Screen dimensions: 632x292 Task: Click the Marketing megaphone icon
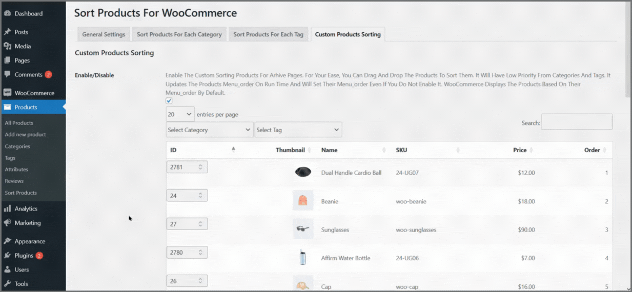coord(8,223)
